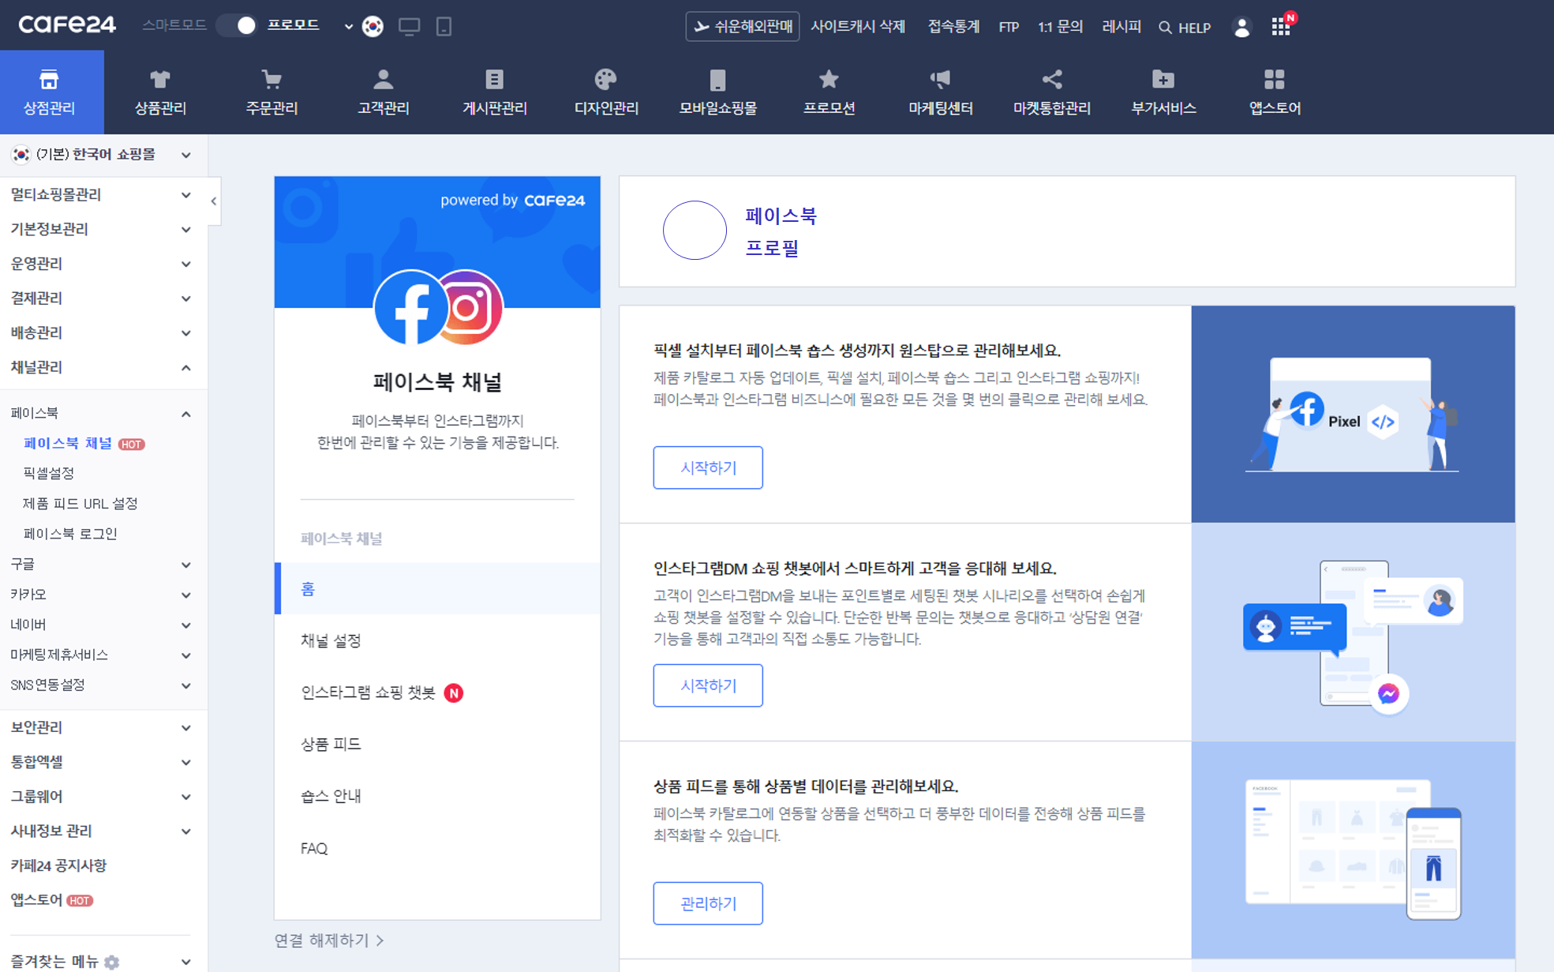
Task: Expand 구글 submenu
Action: 103,564
